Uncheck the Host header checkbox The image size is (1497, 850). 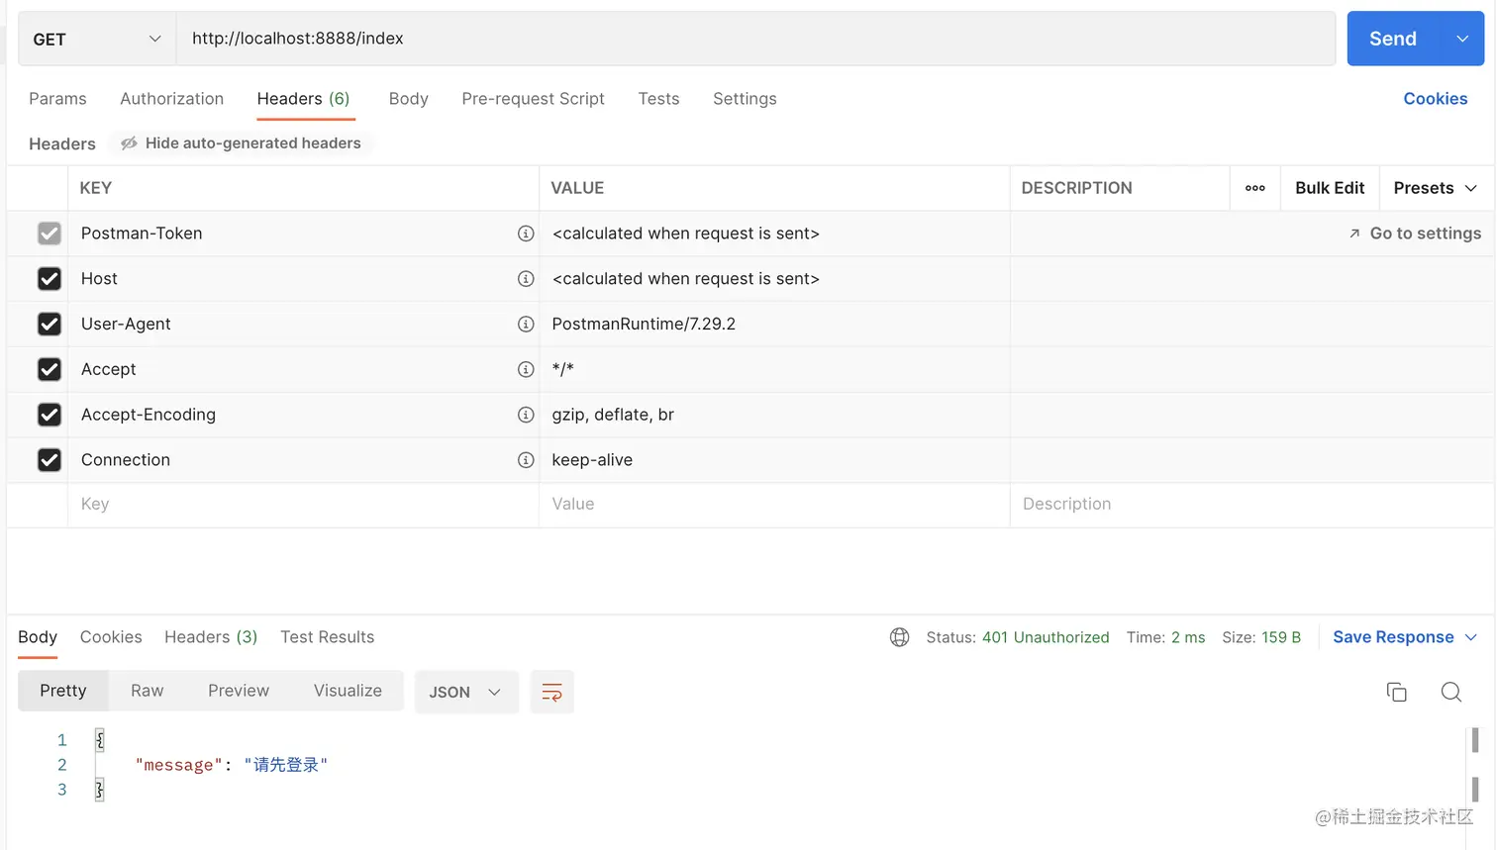[50, 279]
